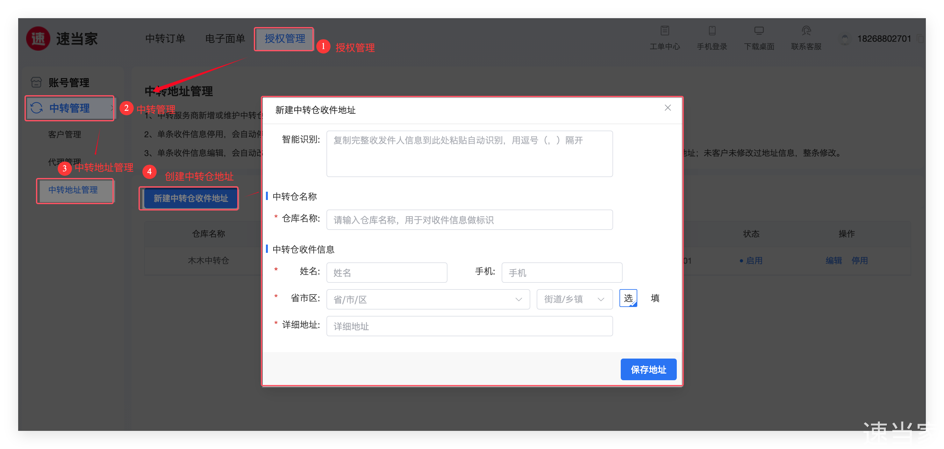Open the 街道/乡镇 dropdown
The height and width of the screenshot is (449, 944).
574,299
